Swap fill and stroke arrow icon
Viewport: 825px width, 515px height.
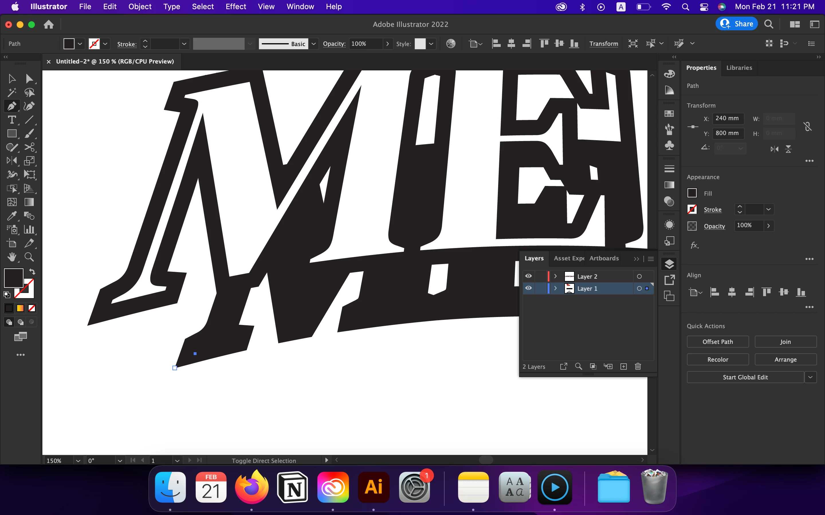coord(32,272)
